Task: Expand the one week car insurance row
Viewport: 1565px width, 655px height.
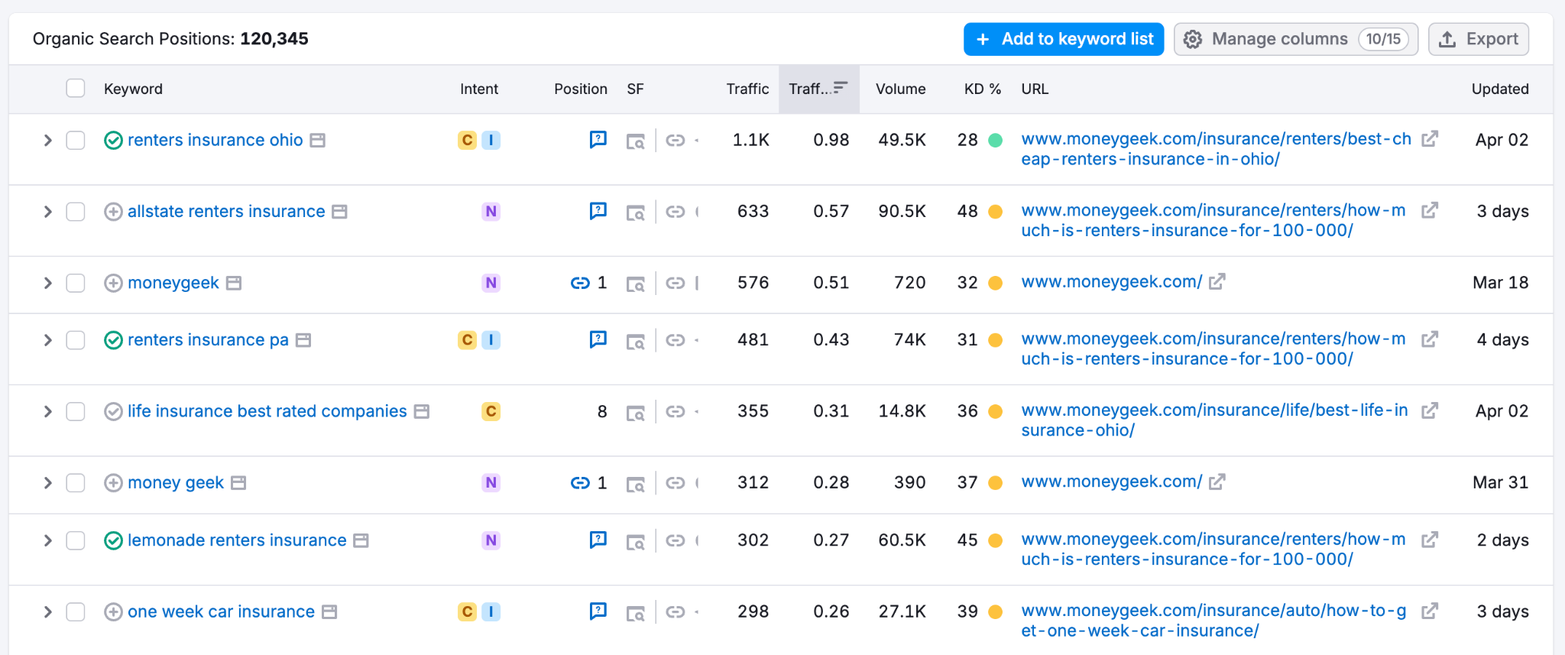Action: coord(47,612)
